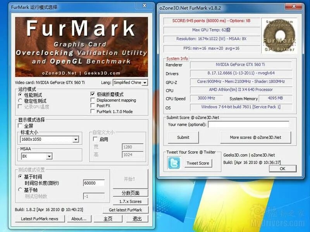Select 性能测试 benchmark mode radio button

click(x=20, y=95)
